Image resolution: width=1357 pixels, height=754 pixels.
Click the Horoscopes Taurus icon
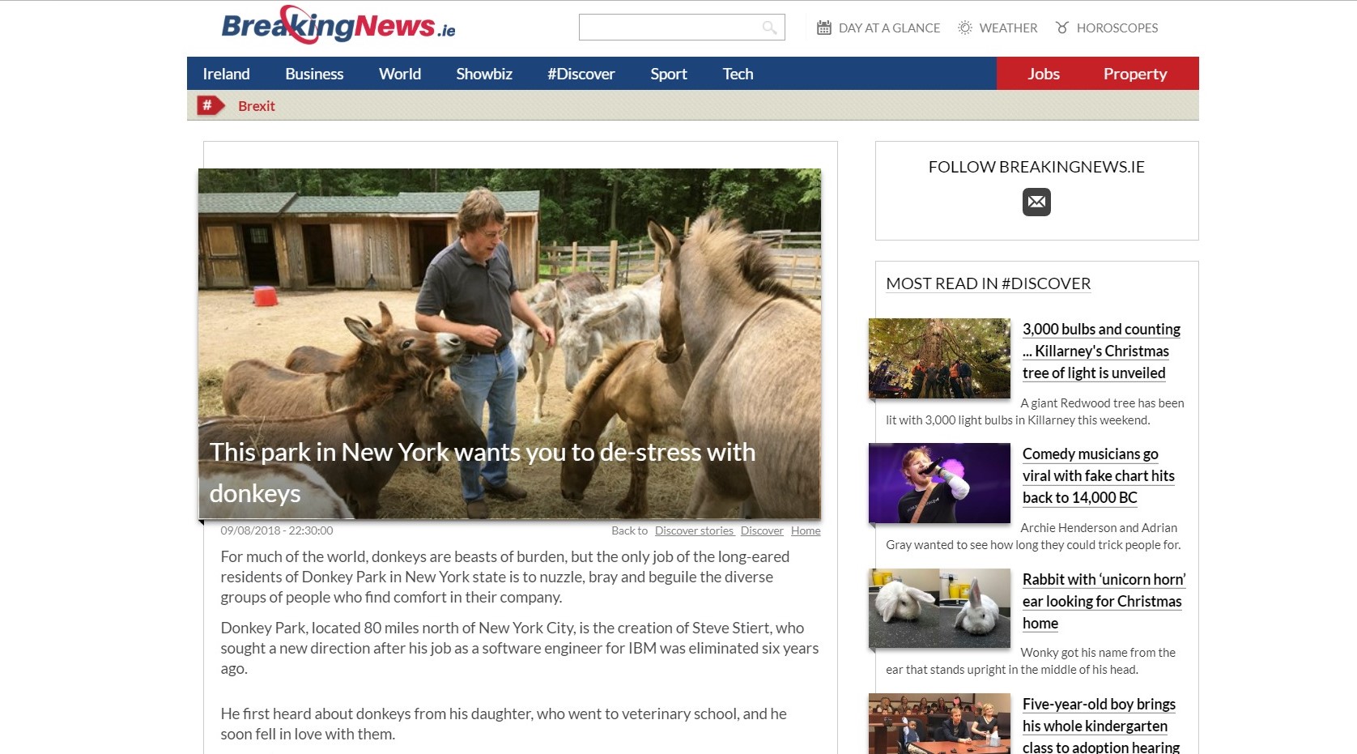pos(1062,28)
